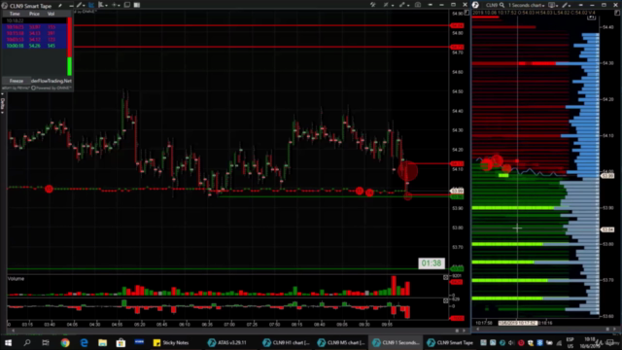This screenshot has width=622, height=350.
Task: Open the monitor template dropdown in right chart
Action: pyautogui.click(x=552, y=5)
